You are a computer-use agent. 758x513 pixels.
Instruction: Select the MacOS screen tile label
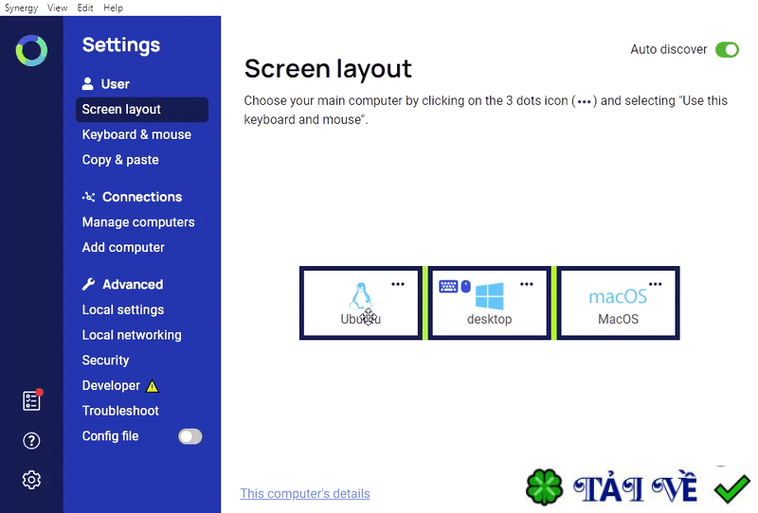click(618, 319)
